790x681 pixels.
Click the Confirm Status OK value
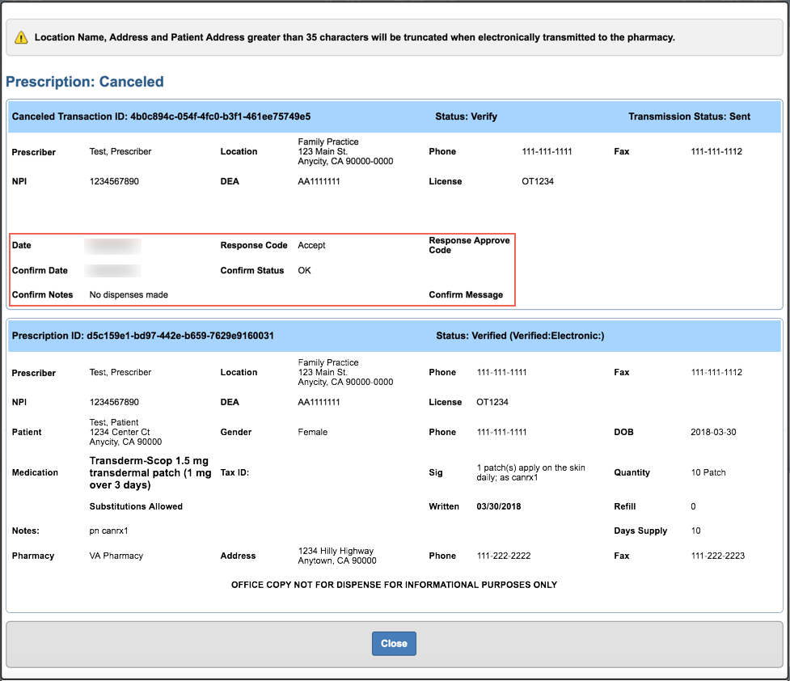click(304, 270)
